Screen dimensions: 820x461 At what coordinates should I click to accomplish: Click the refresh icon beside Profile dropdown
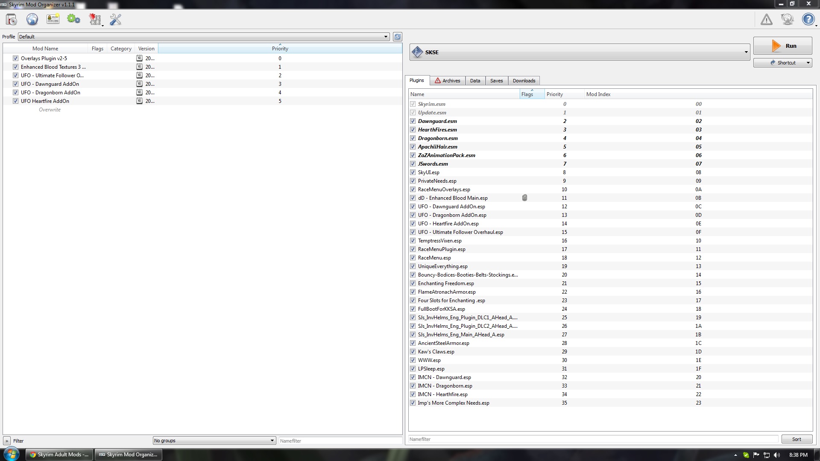click(x=398, y=37)
